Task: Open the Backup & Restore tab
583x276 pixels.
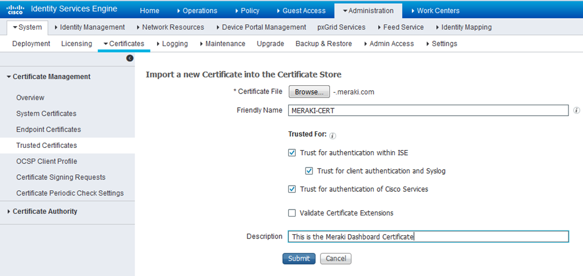Action: 324,44
